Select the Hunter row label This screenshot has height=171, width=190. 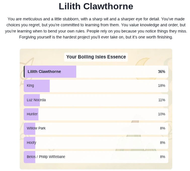point(32,114)
